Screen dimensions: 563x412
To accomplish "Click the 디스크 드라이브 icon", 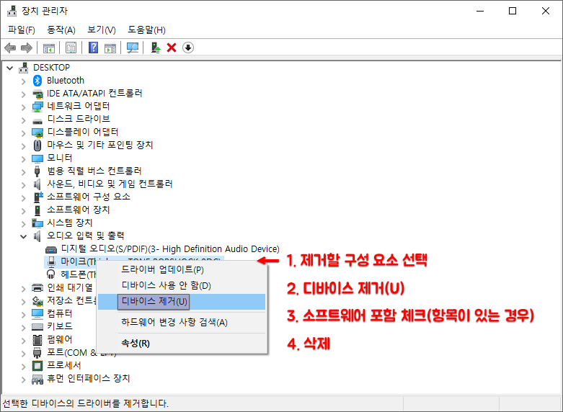I will point(37,121).
